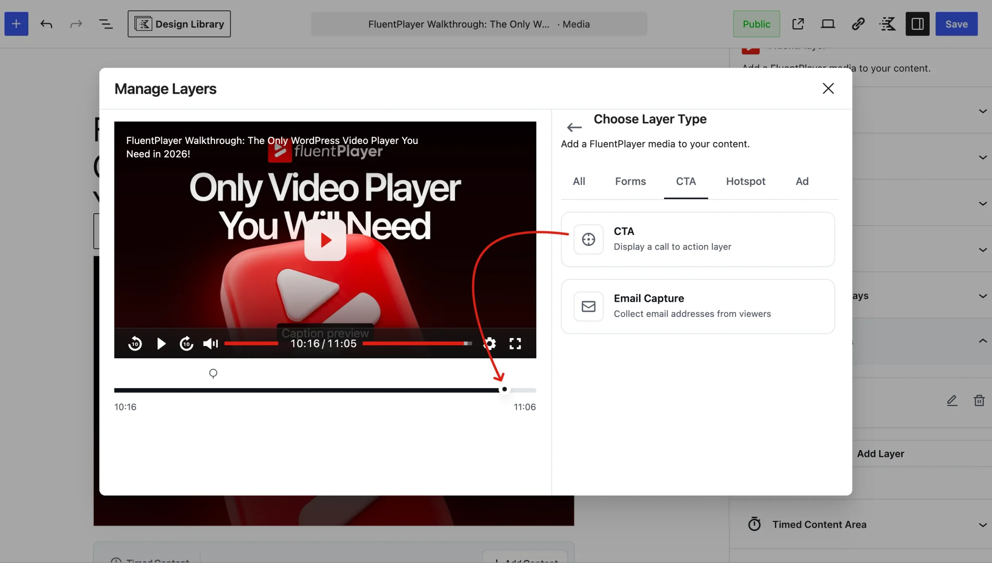The image size is (992, 563).
Task: Switch to the Ad tab
Action: click(x=802, y=181)
